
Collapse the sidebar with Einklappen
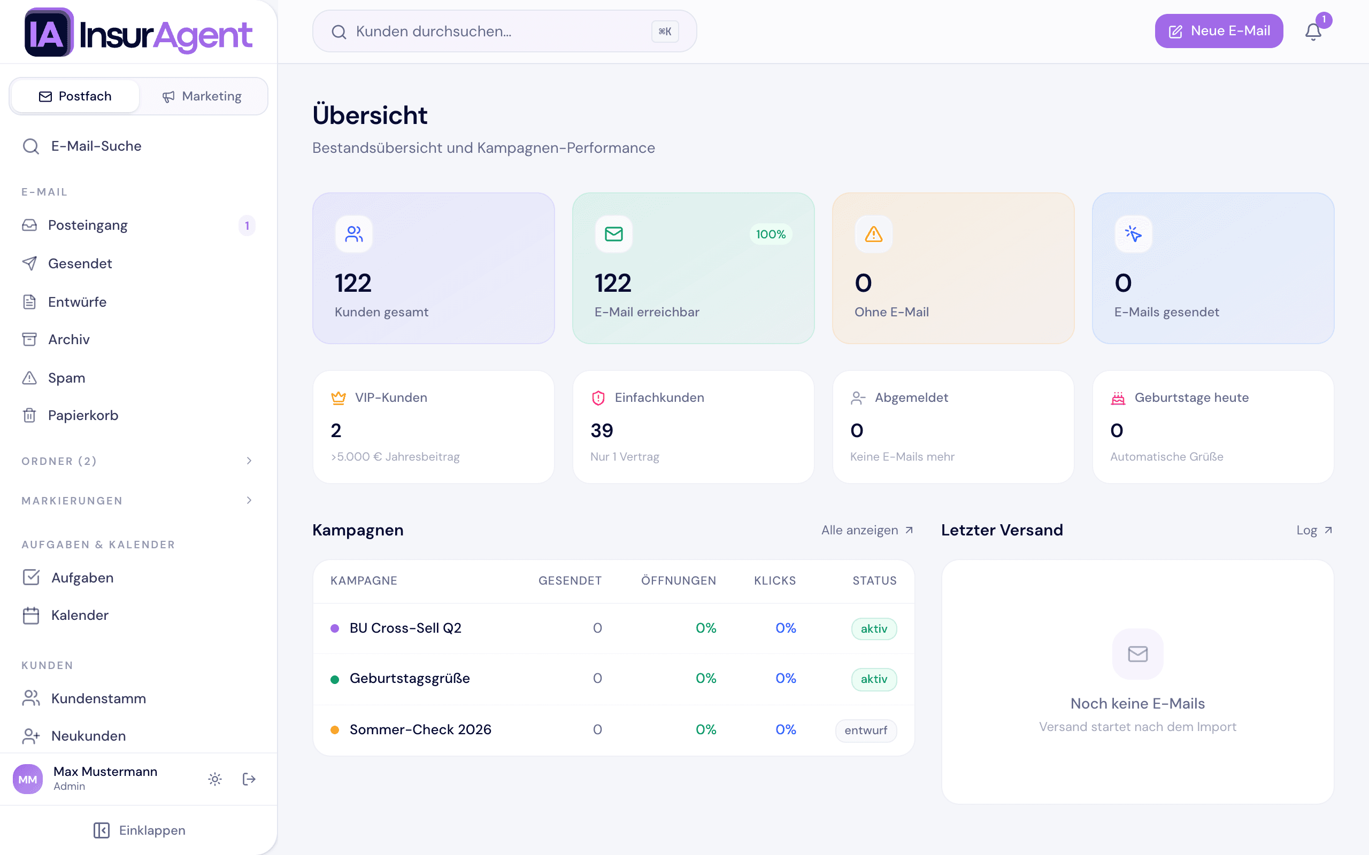(x=139, y=830)
